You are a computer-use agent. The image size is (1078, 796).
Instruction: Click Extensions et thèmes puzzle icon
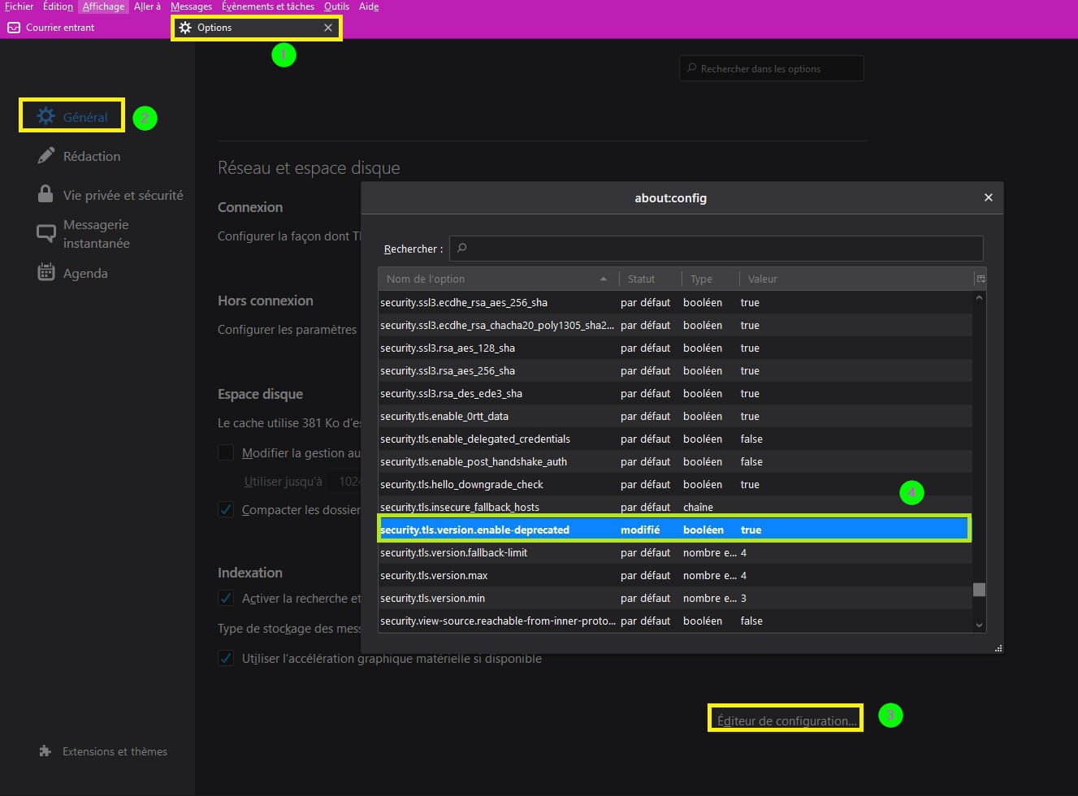(x=45, y=751)
